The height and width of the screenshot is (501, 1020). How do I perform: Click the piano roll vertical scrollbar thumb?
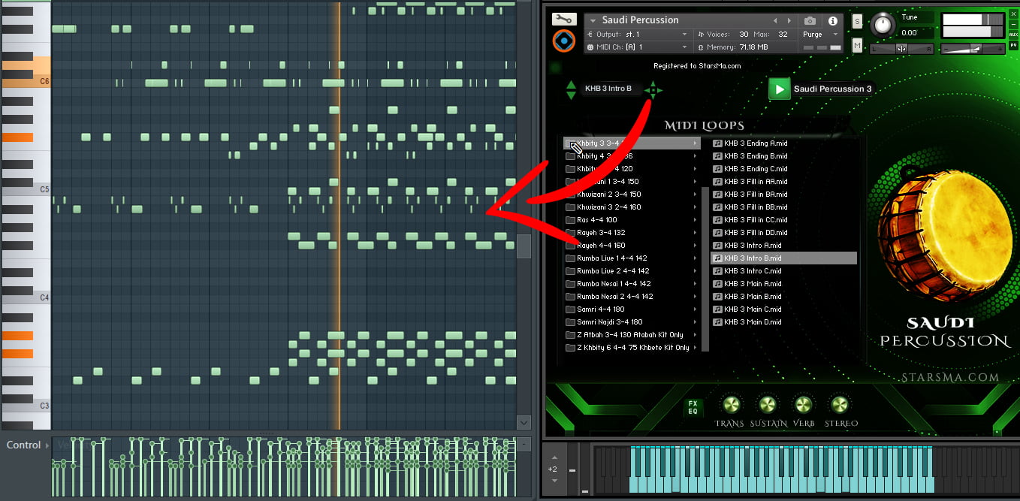[524, 246]
